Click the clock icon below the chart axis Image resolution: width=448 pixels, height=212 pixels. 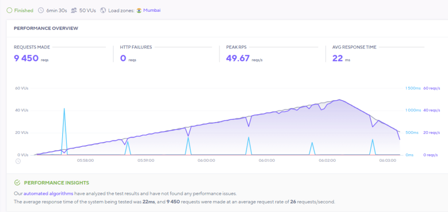coord(18,161)
